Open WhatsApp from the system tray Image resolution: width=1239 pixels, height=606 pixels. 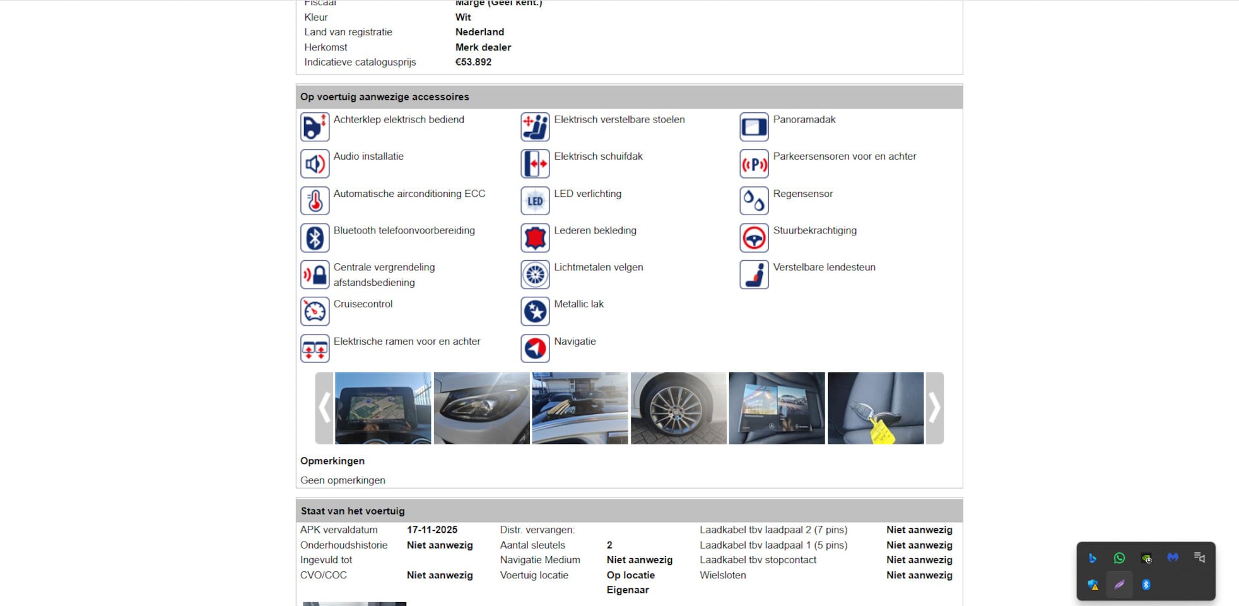[x=1119, y=558]
